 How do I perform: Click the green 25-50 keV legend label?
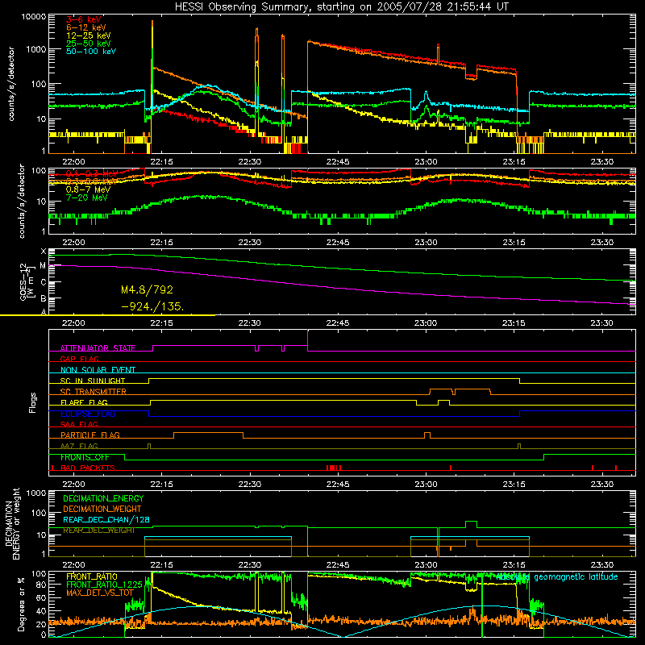[x=89, y=44]
